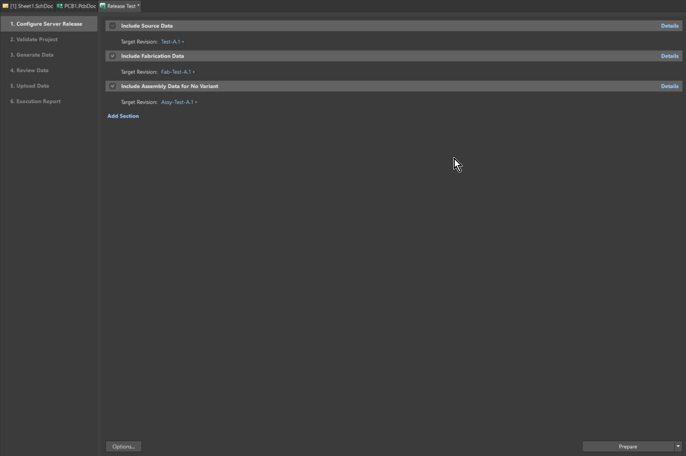Open Details for Include Source Data

coord(670,26)
